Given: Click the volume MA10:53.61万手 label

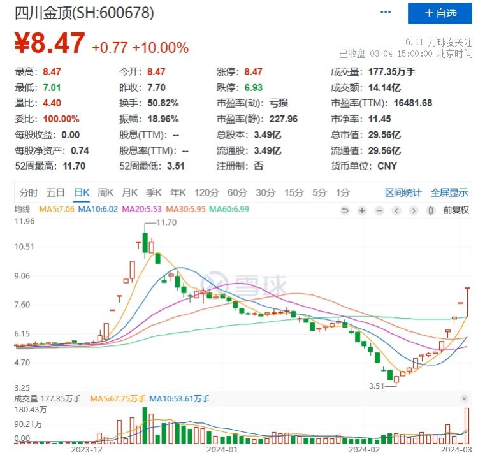Looking at the screenshot, I should 179,399.
